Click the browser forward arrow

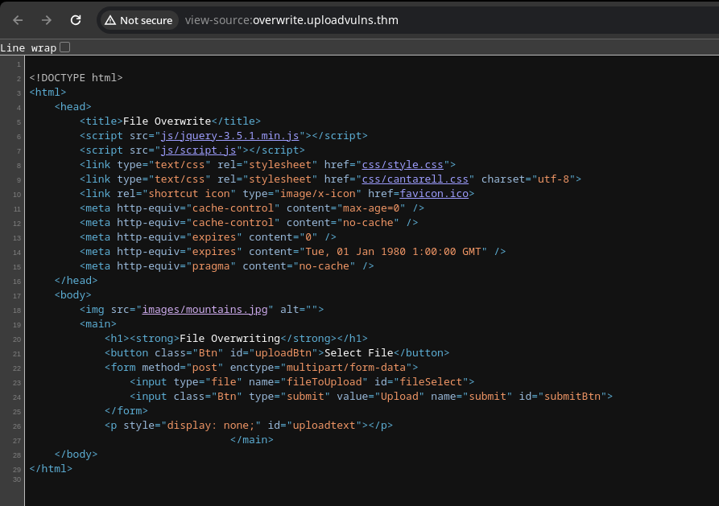click(47, 20)
